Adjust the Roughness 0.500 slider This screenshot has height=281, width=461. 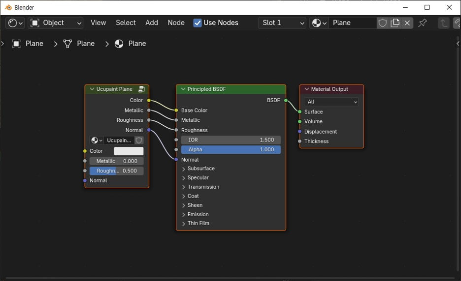point(116,170)
